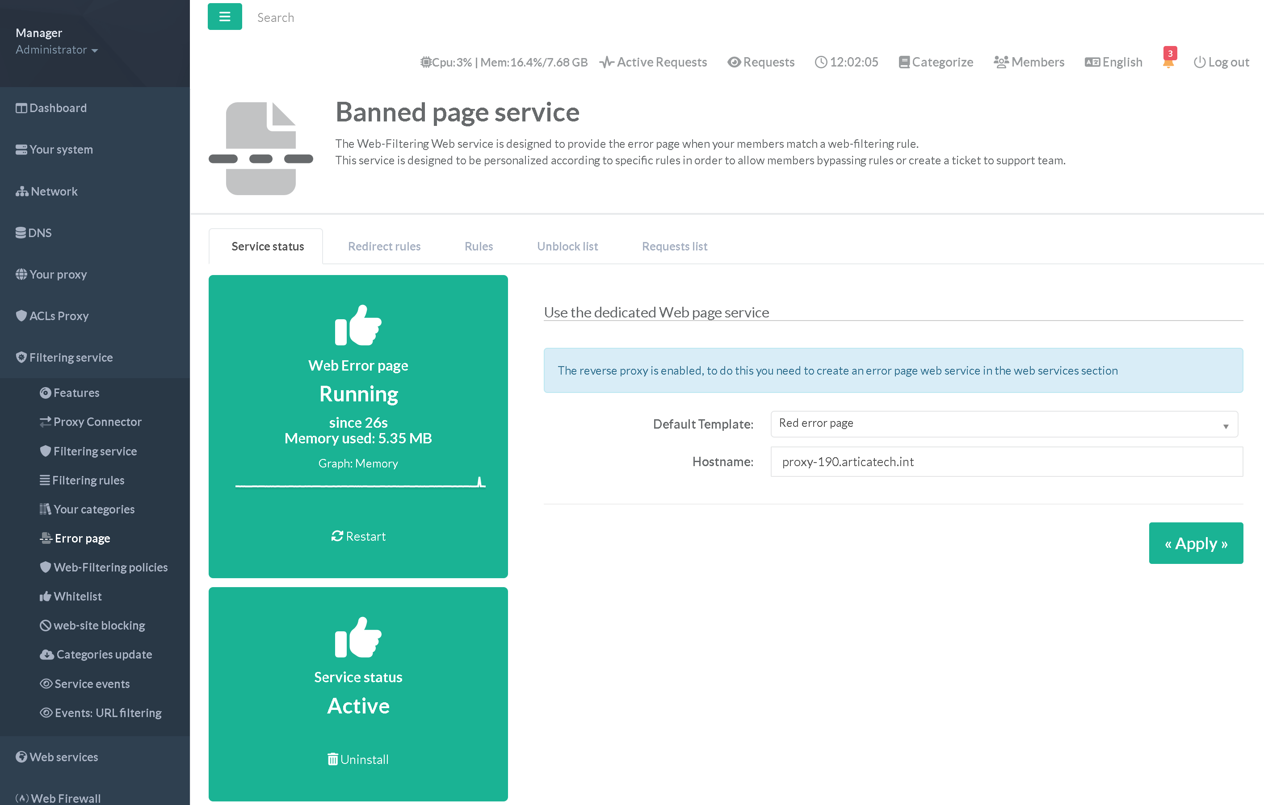Screen dimensions: 1264x805
Task: Open the Requests eye icon
Action: [734, 62]
